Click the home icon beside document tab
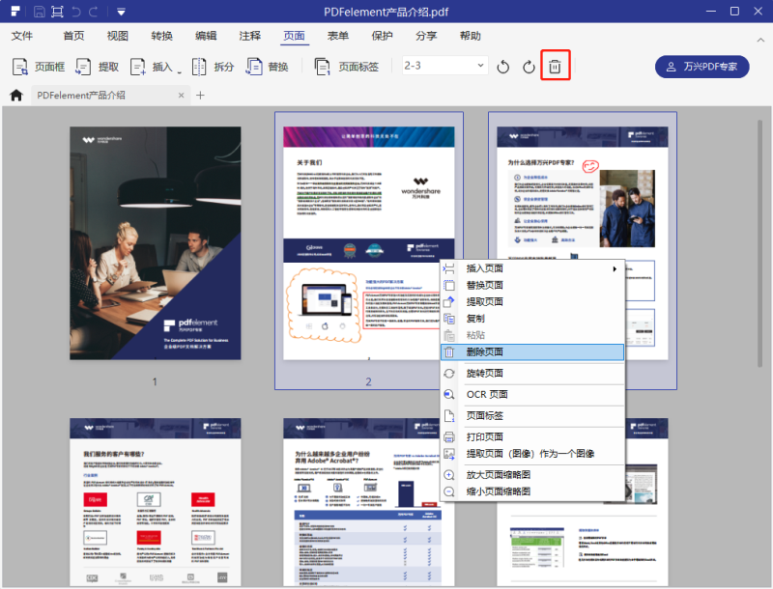Viewport: 773px width, 589px height. click(15, 96)
